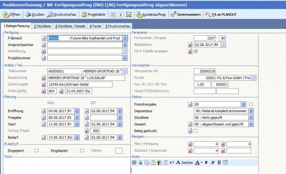Image resolution: width=286 pixels, height=174 pixels.
Task: Toggle FA in Tabelle anzeigen checkbox
Action: (196, 51)
